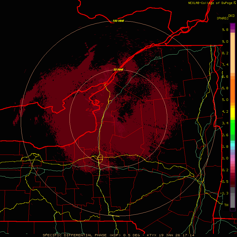Click the [PHAS] legend heading
Viewport: 237px width, 237px height.
click(x=223, y=18)
